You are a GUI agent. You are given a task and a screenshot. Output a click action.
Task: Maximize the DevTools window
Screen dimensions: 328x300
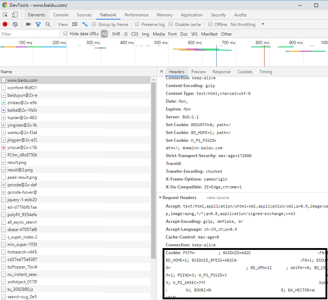316,5
